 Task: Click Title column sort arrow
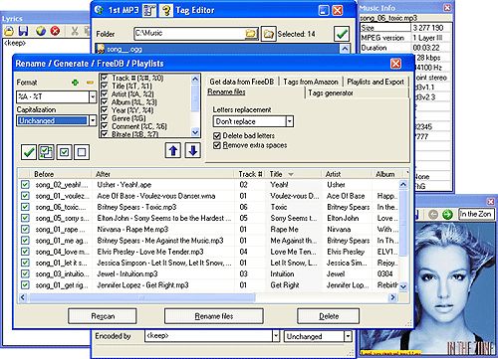291,174
